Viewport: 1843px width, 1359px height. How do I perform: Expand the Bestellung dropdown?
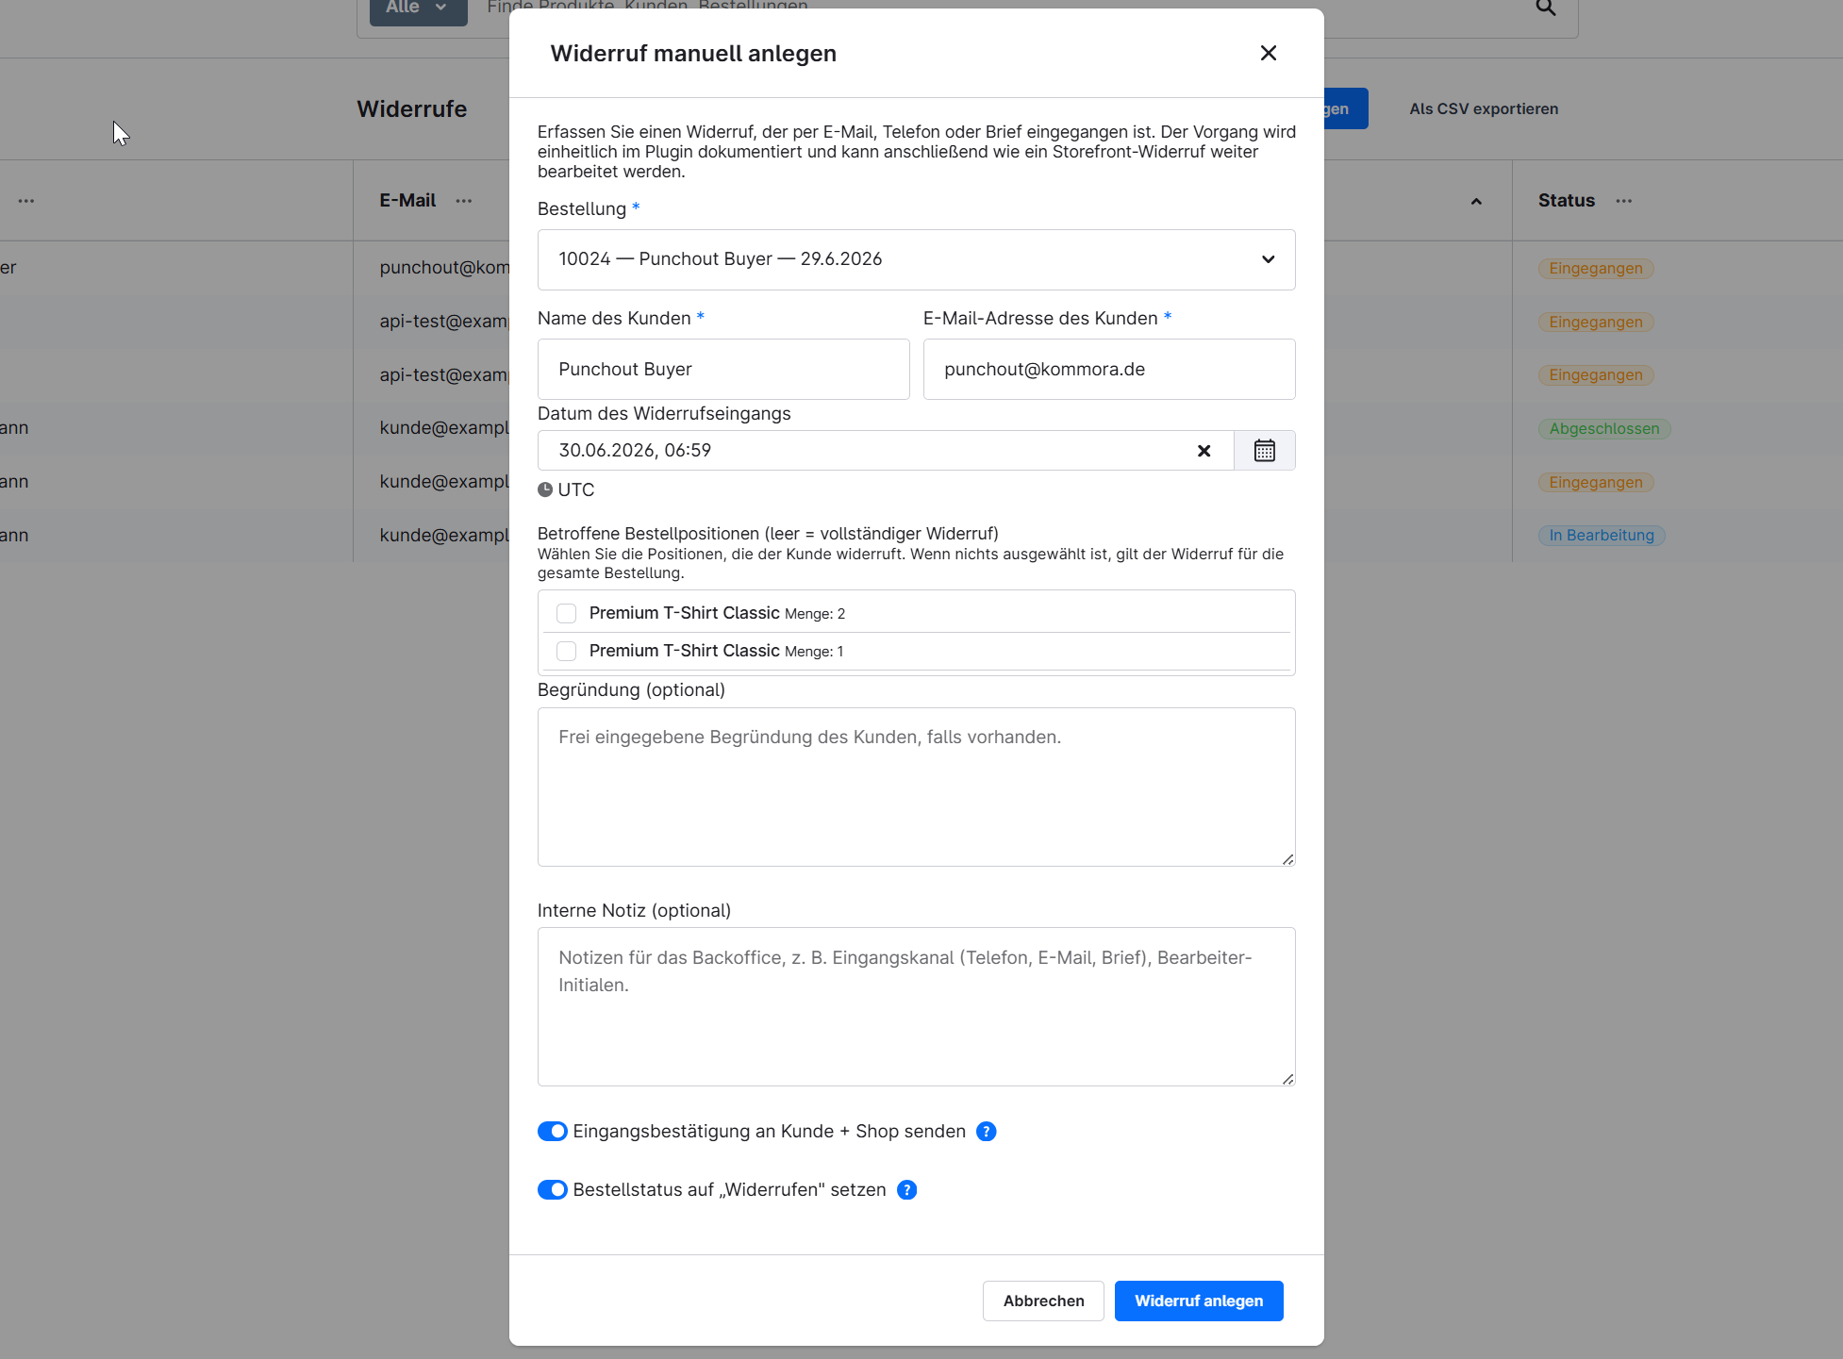pyautogui.click(x=916, y=259)
